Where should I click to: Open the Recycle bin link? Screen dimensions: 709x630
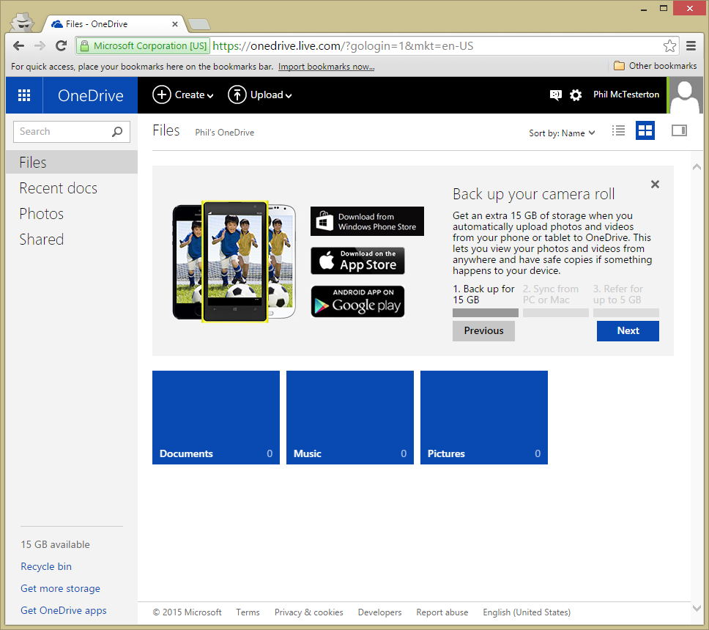(46, 567)
